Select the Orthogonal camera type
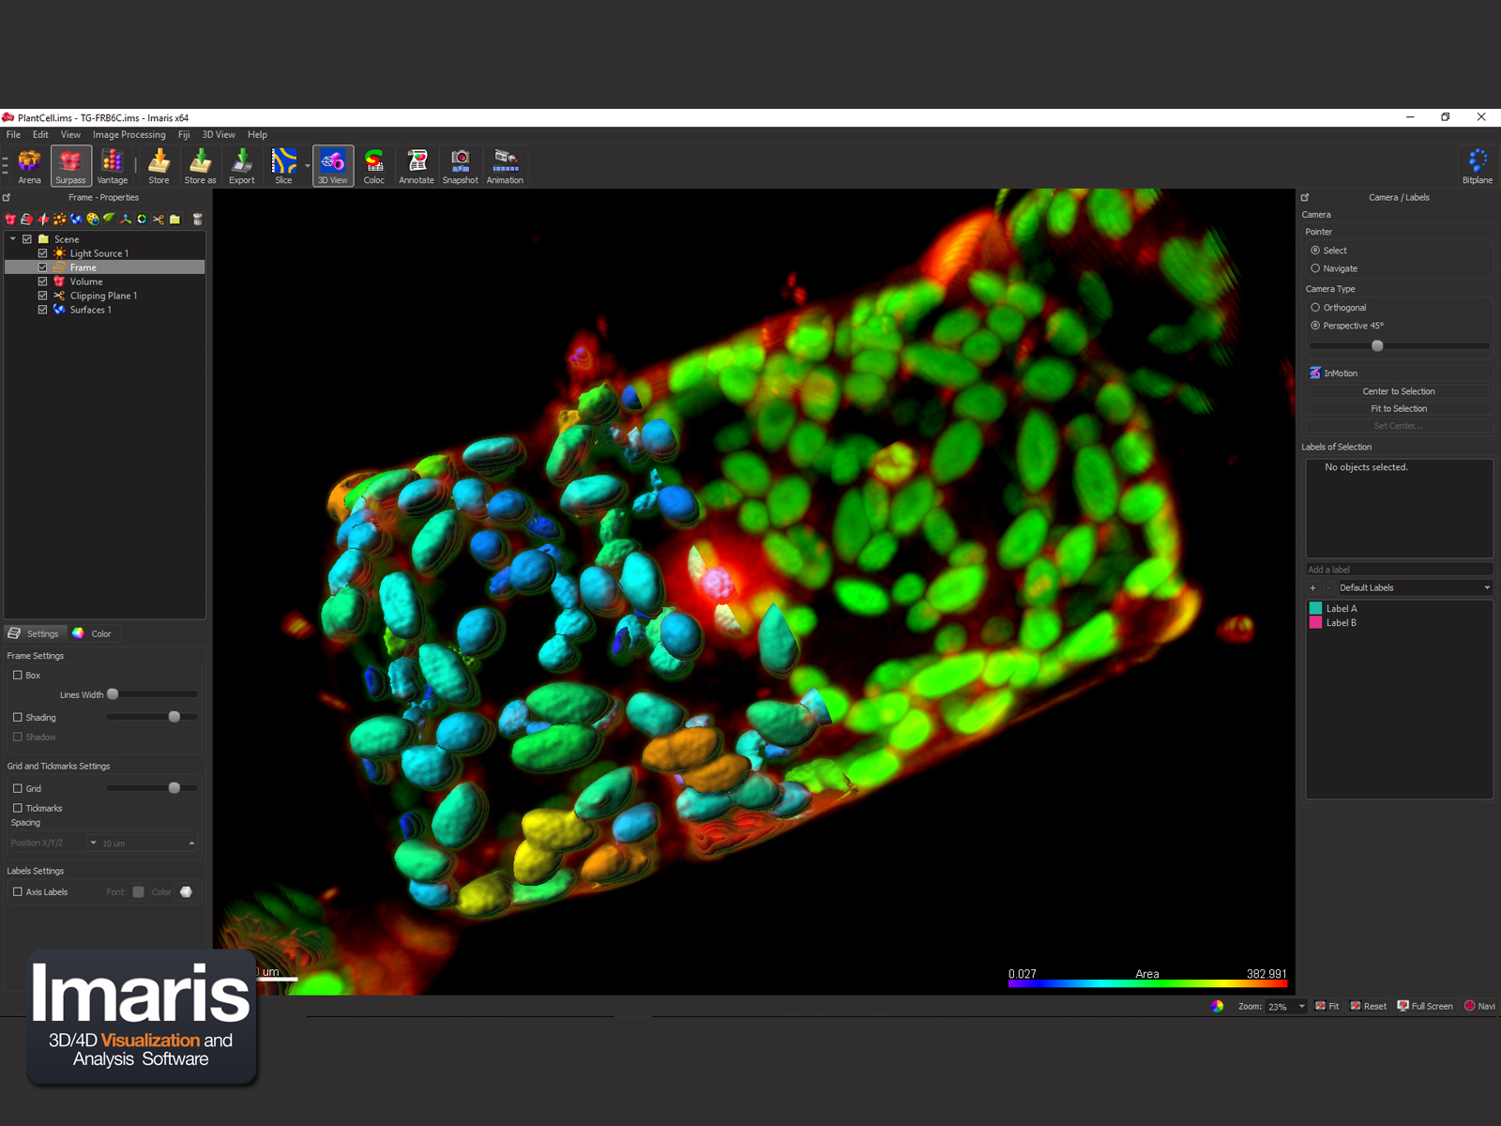 [1315, 308]
